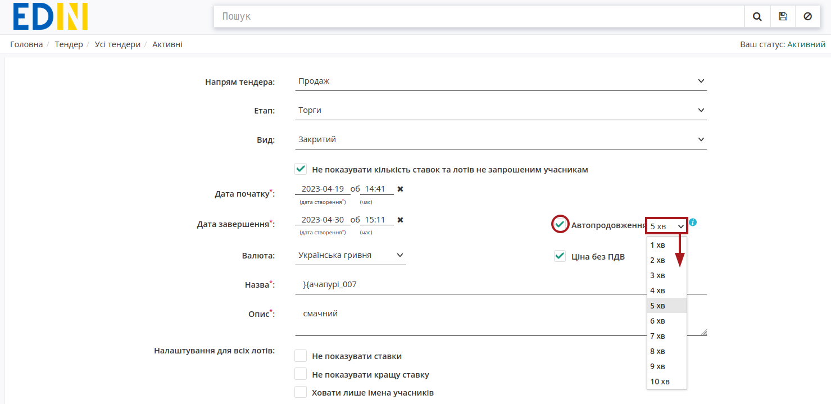Go to Головна breadcrumb link
The image size is (831, 404).
coord(26,44)
